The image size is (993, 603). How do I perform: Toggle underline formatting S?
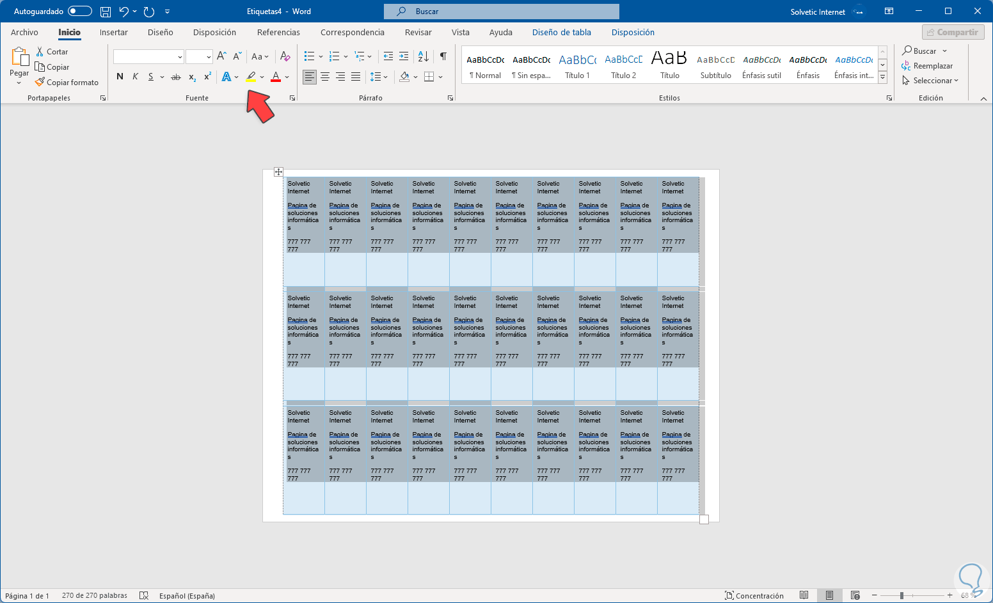(x=151, y=77)
